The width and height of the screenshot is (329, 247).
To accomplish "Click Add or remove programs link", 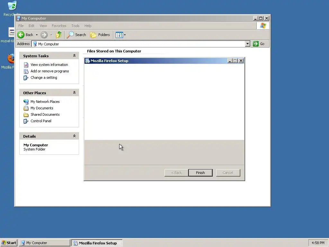I will (50, 71).
